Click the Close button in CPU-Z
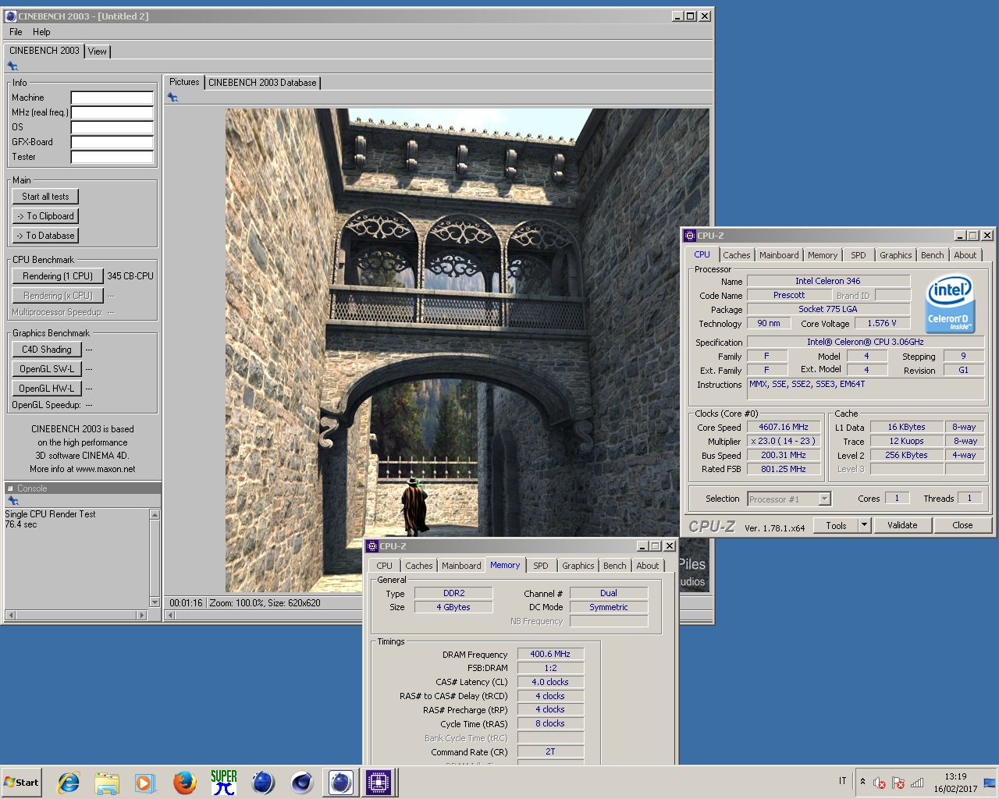This screenshot has width=999, height=799. pos(962,525)
